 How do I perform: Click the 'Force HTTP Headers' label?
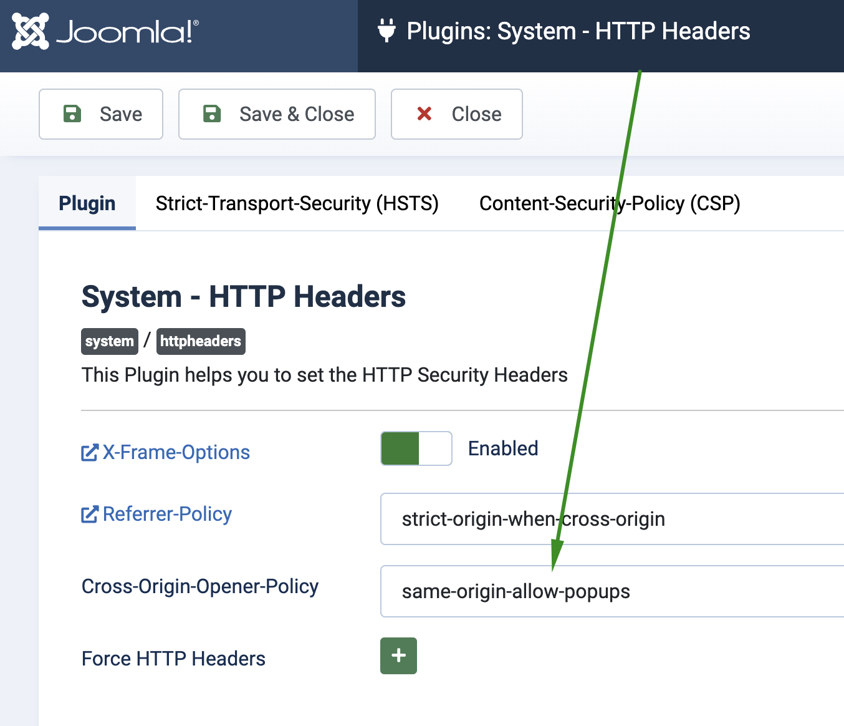pos(173,659)
